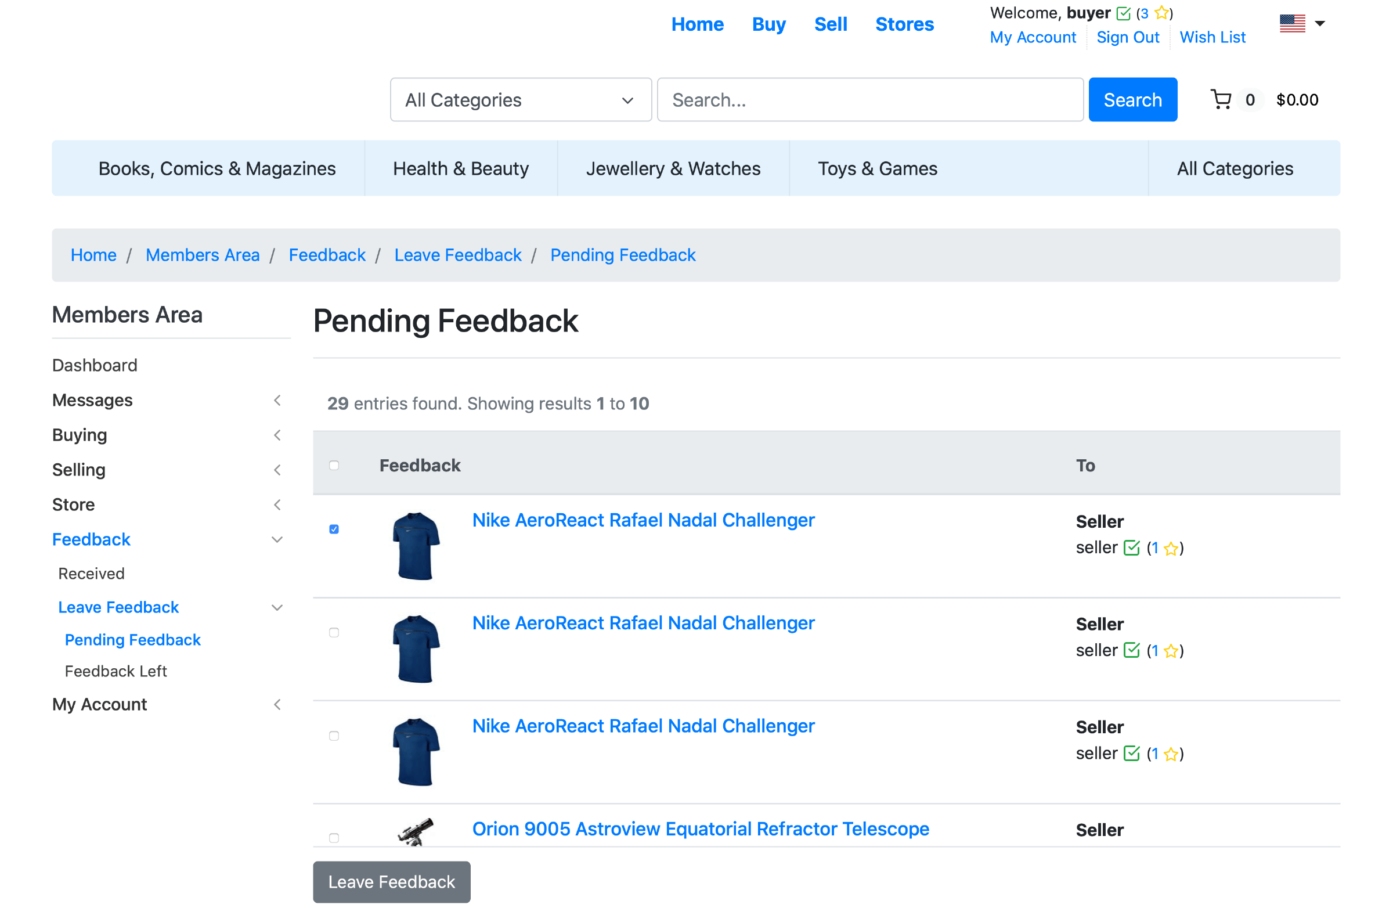Collapse the Leave Feedback sidebar chevron
This screenshot has height=908, width=1393.
[277, 608]
